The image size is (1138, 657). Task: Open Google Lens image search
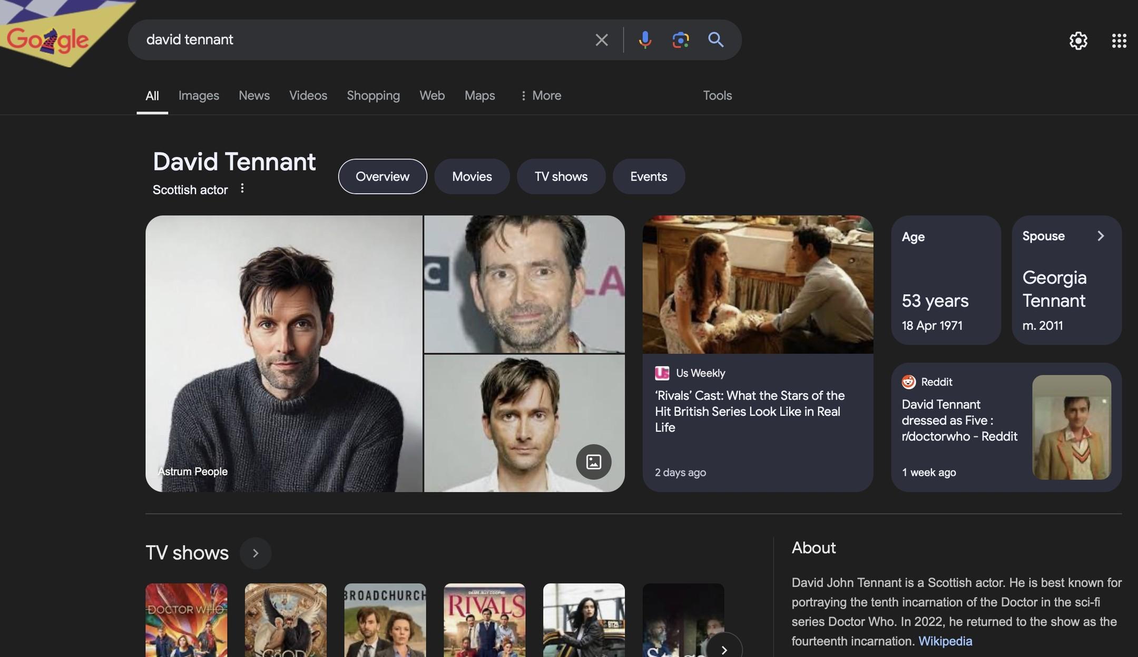pyautogui.click(x=680, y=39)
